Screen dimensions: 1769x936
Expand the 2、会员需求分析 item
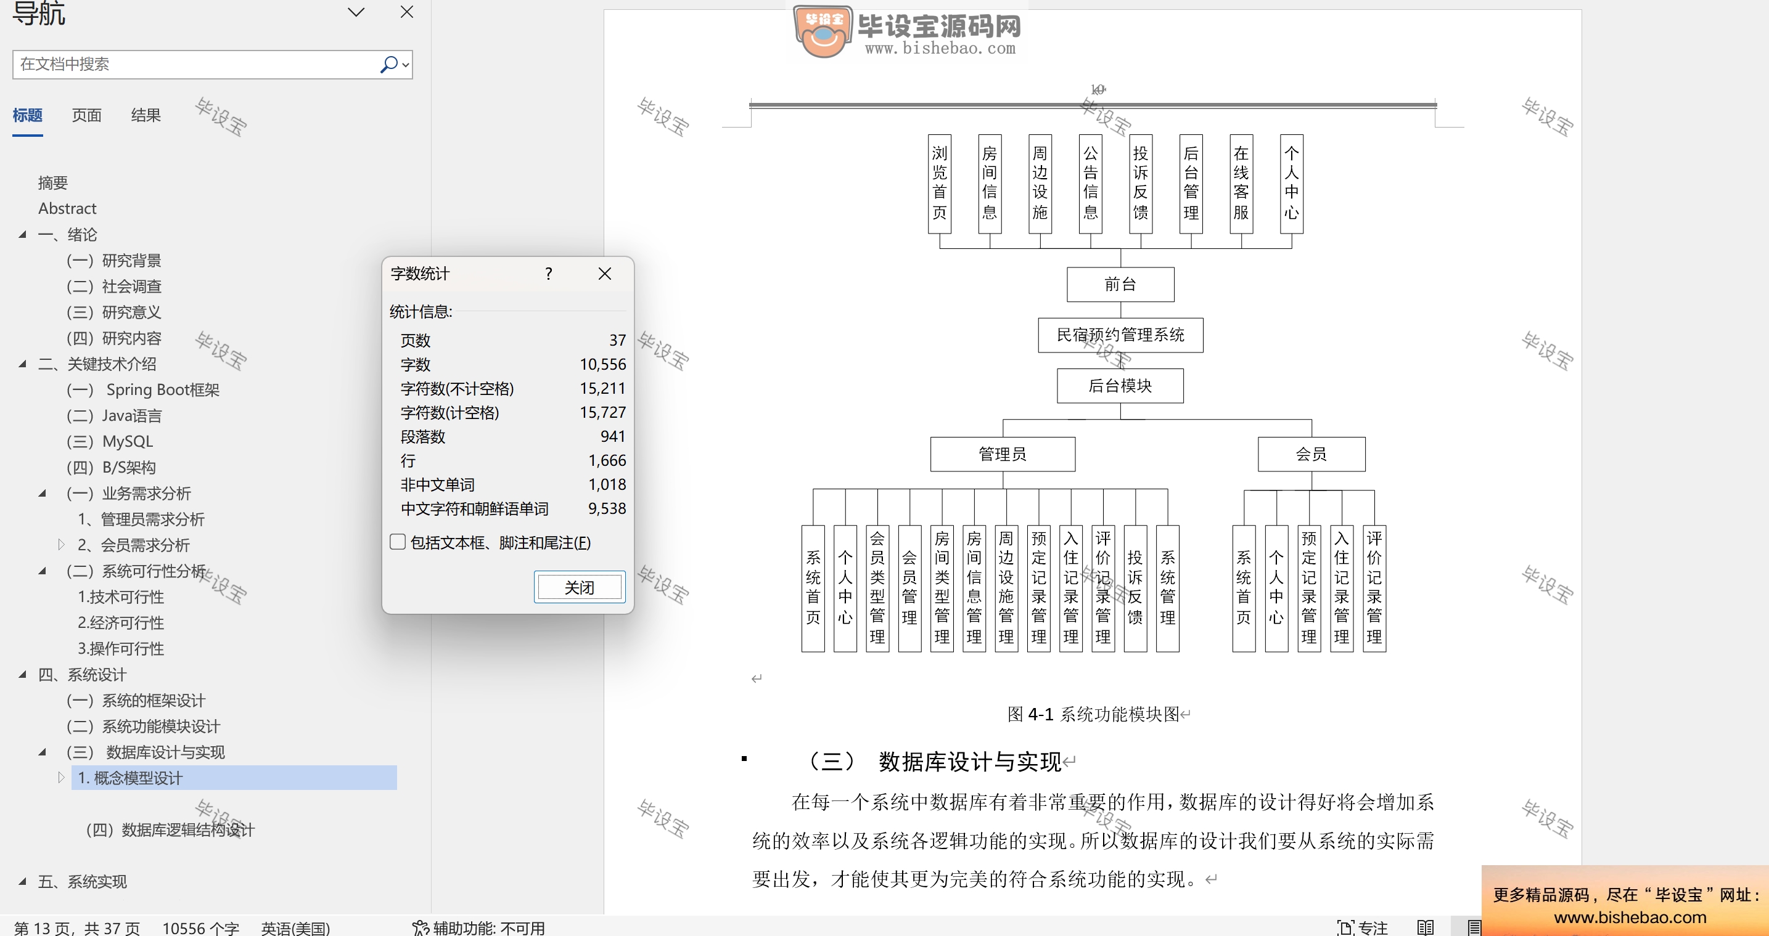point(61,545)
